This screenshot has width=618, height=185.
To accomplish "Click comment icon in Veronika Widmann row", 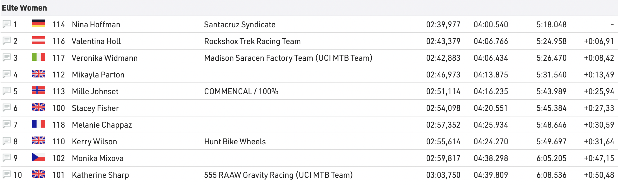I will tap(7, 57).
